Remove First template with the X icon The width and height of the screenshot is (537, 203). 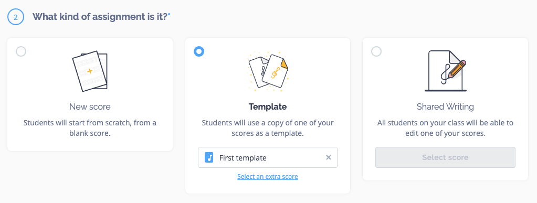click(x=329, y=157)
